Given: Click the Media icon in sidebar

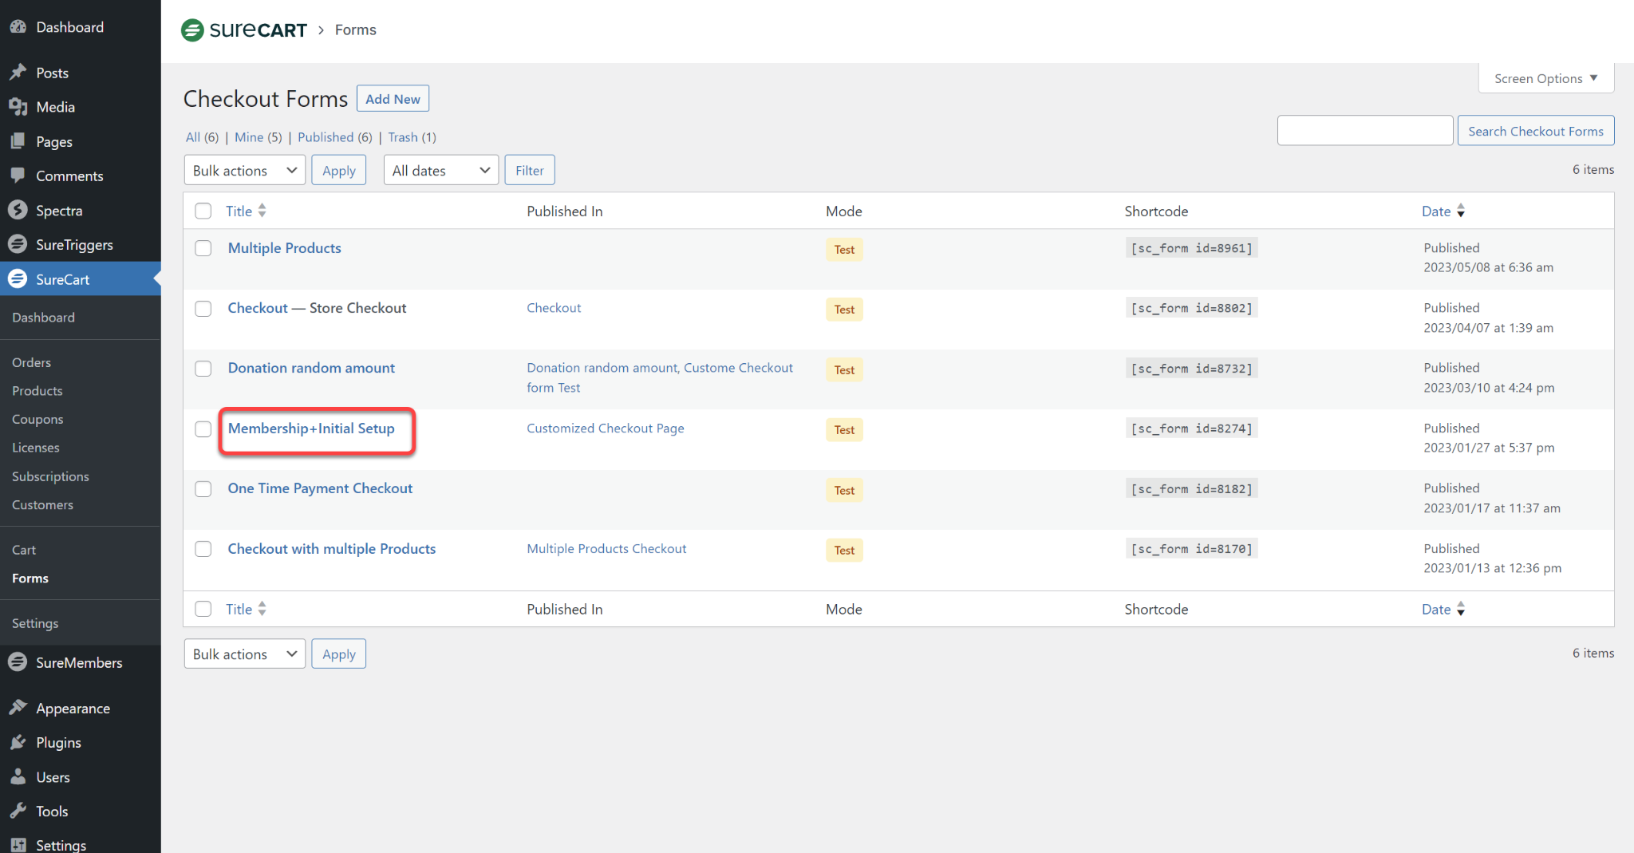Looking at the screenshot, I should tap(18, 107).
